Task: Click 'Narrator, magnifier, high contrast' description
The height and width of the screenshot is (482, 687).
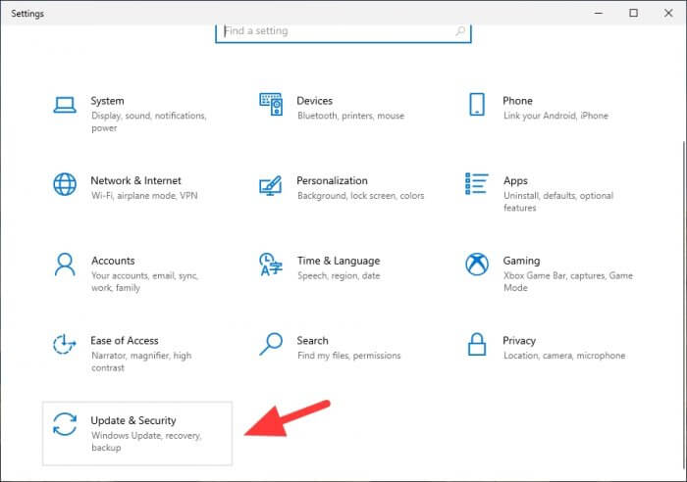Action: coord(141,361)
